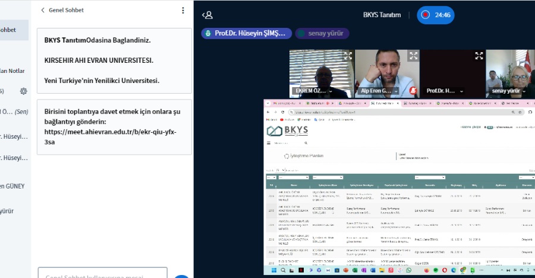535x278 pixels.
Task: Mute Prof.Dr. Hüseyin ŞİMŞ talking indicator chip
Action: [246, 33]
